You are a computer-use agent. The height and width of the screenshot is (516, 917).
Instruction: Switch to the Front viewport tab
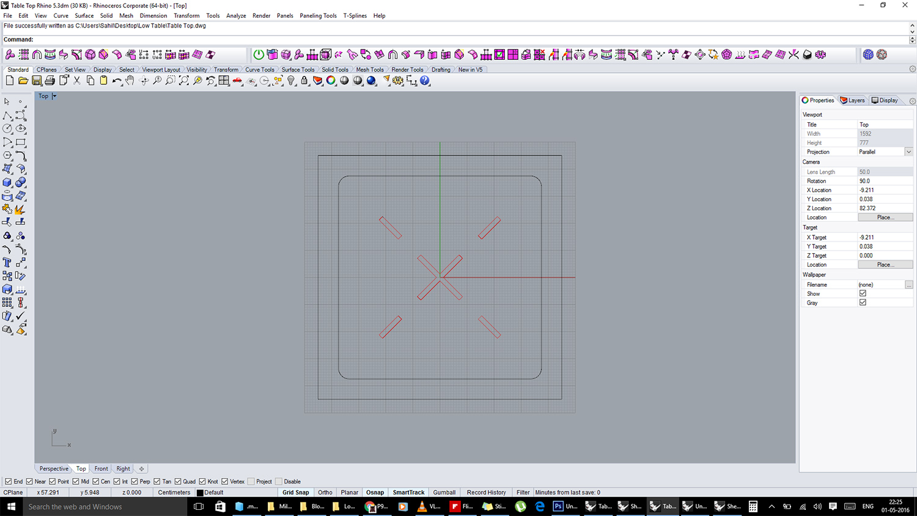coord(101,469)
